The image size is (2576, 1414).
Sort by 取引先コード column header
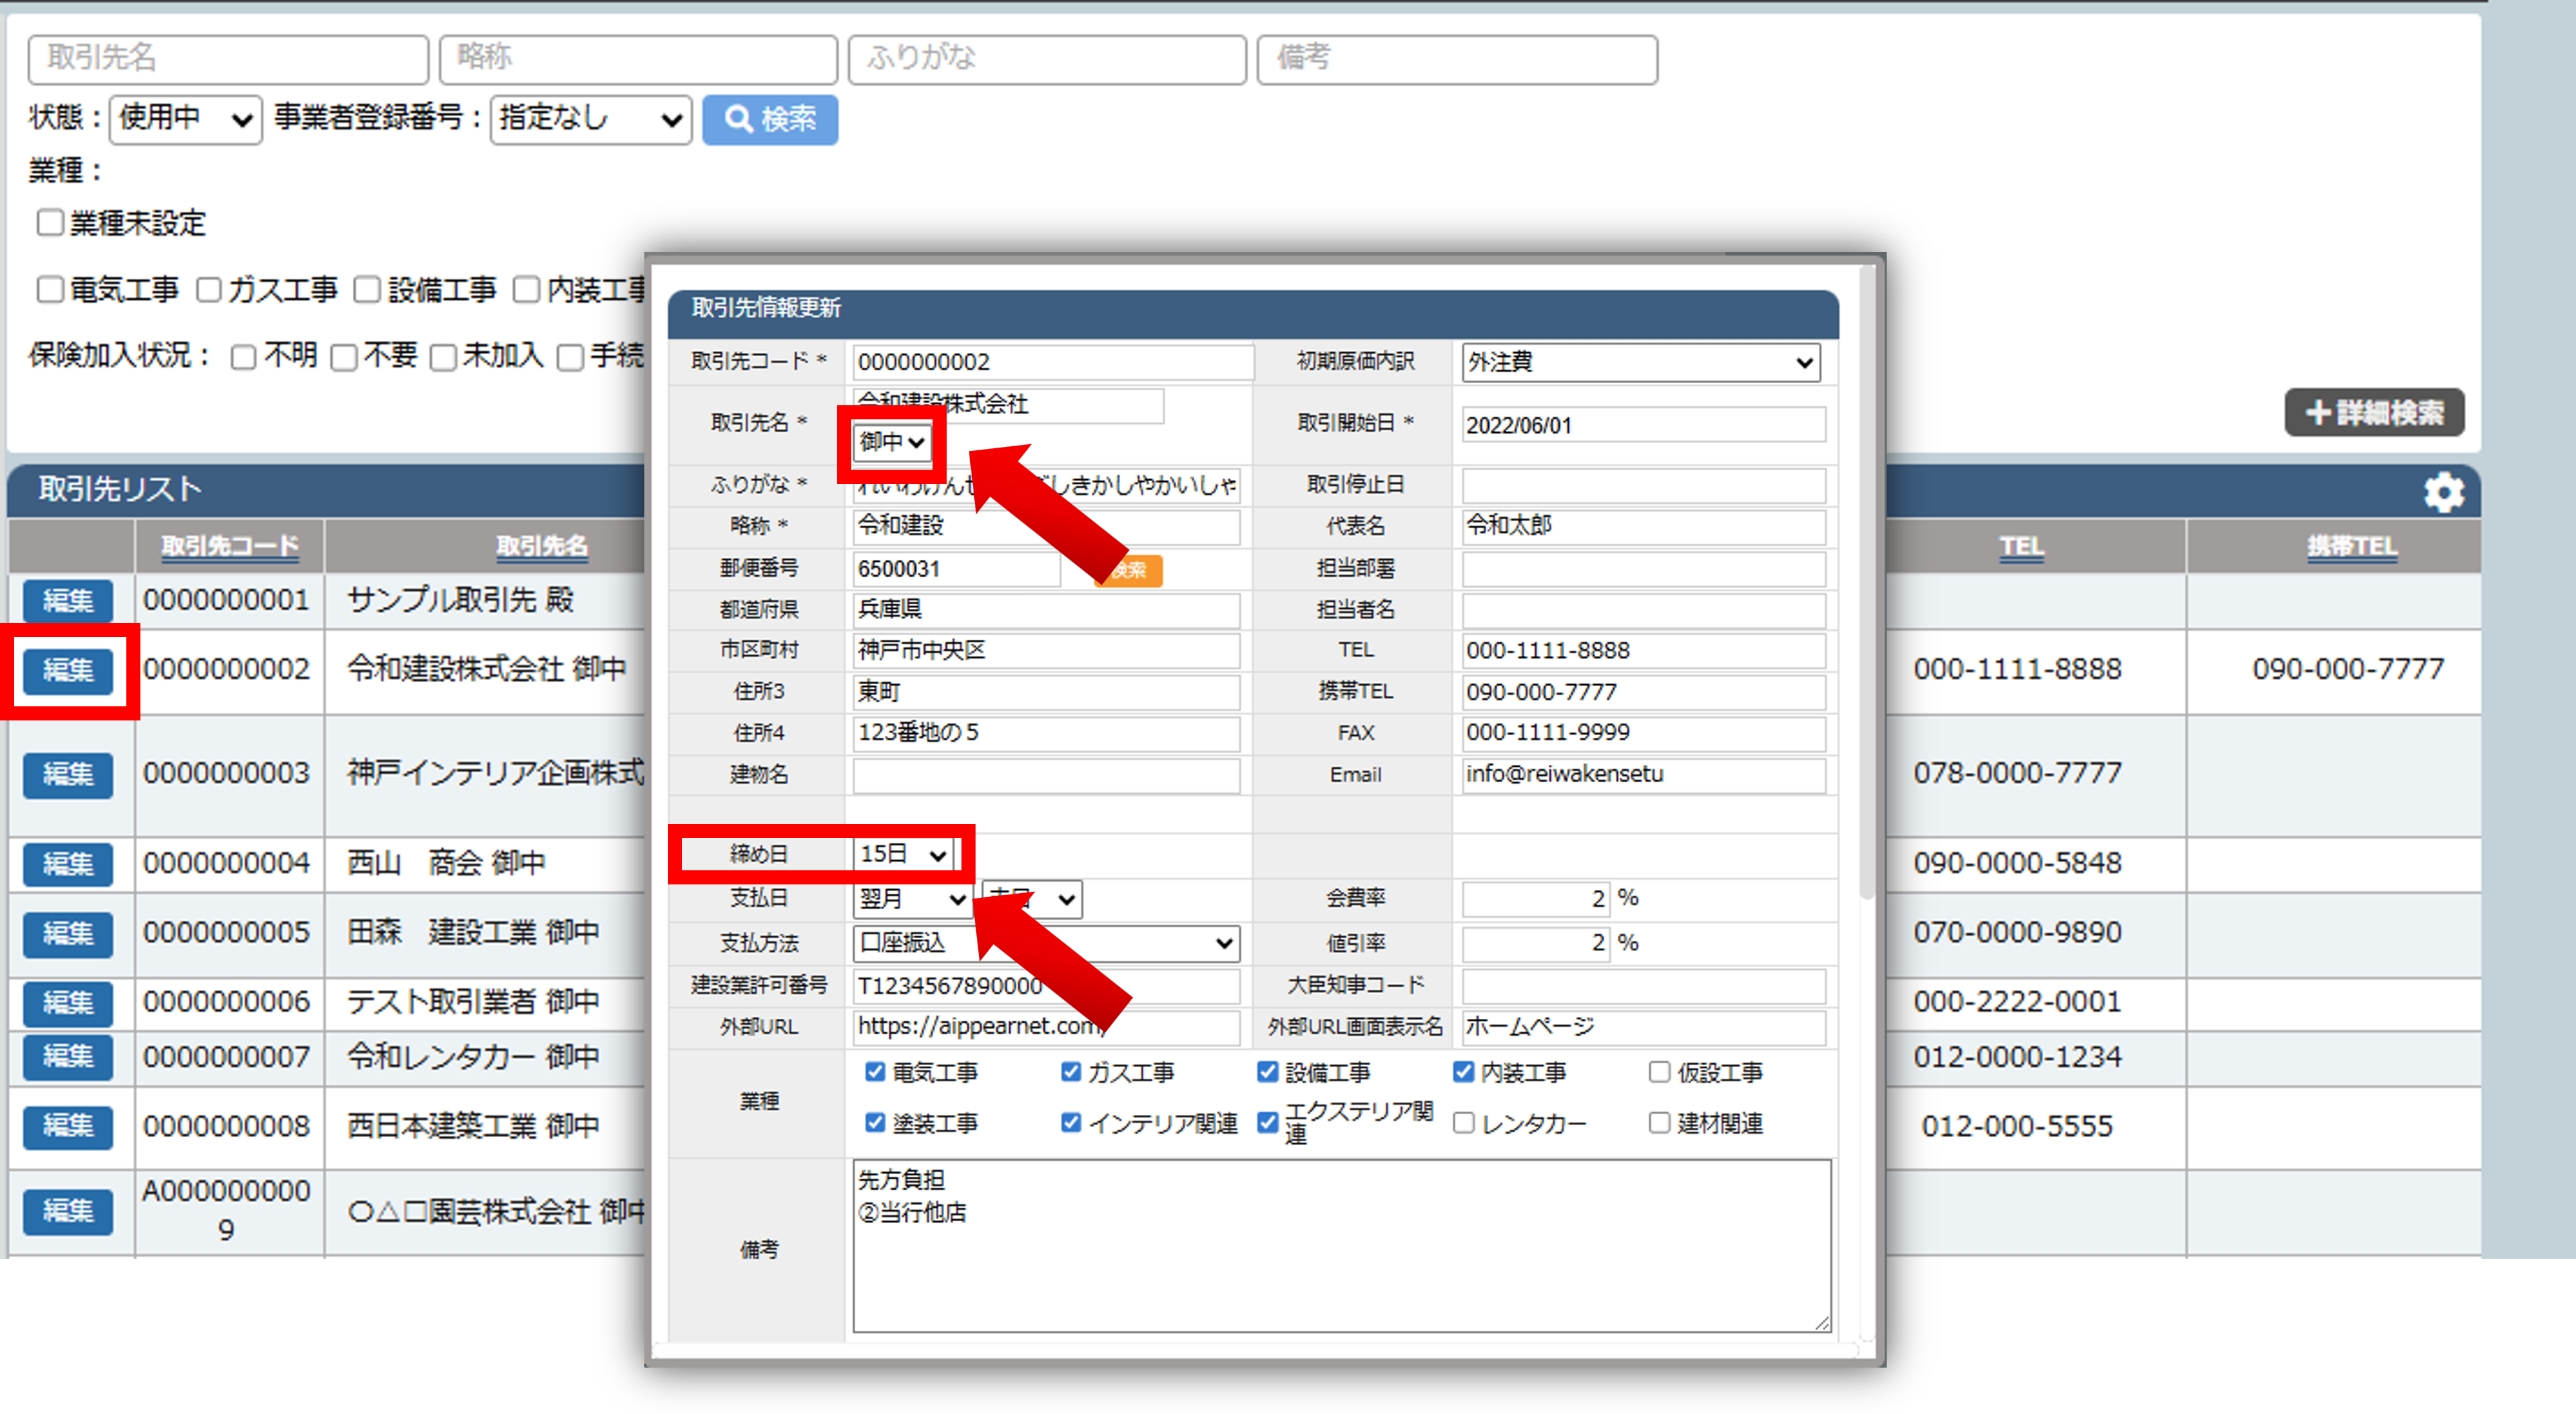point(230,546)
